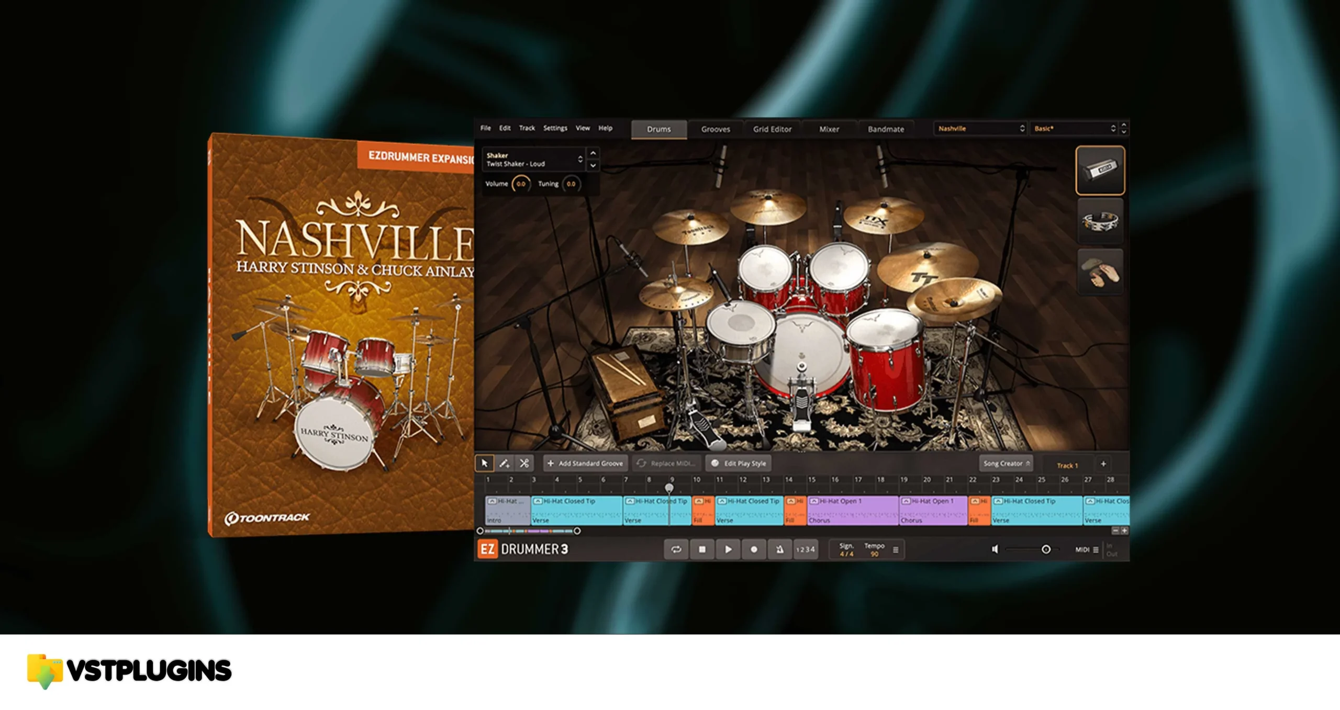This screenshot has height=710, width=1340.
Task: Click the record enable transport icon
Action: click(x=752, y=549)
